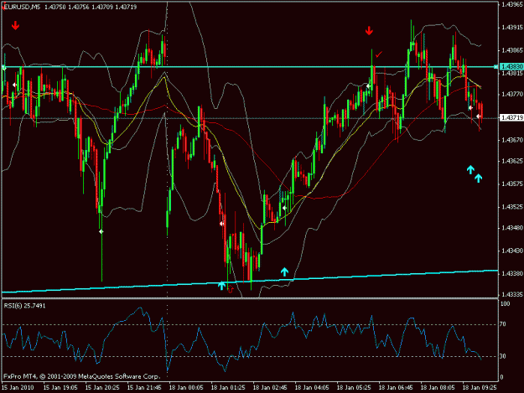
Task: Click the 18 Jan 00:05 time label
Action: tap(186, 388)
